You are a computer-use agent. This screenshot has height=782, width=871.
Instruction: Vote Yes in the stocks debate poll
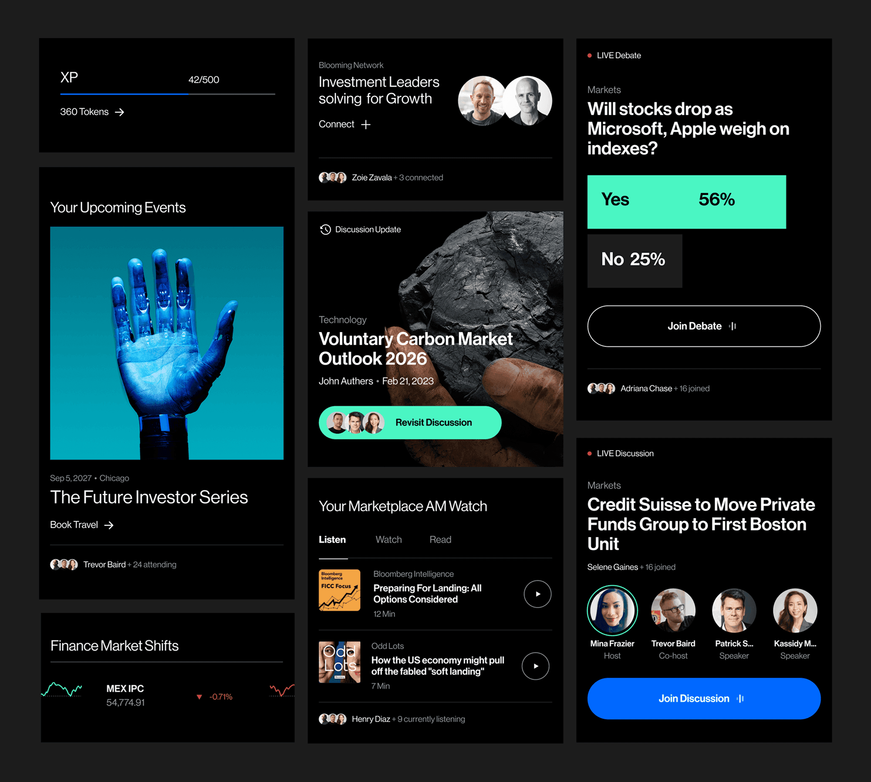(x=686, y=202)
